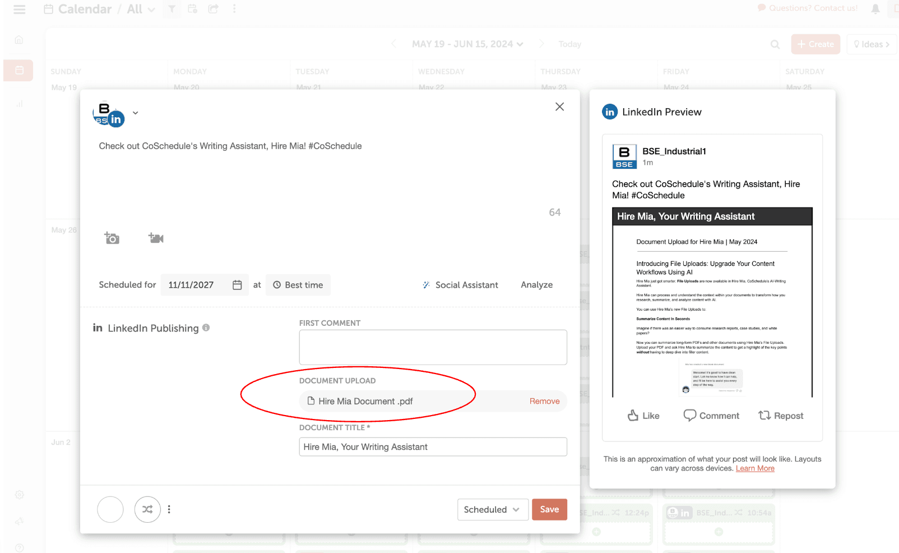Open the Scheduled status dropdown
This screenshot has height=553, width=899.
492,509
